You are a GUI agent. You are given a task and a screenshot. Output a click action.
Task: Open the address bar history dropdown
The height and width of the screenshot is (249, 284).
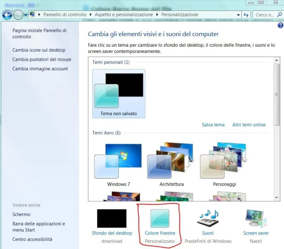tap(239, 15)
